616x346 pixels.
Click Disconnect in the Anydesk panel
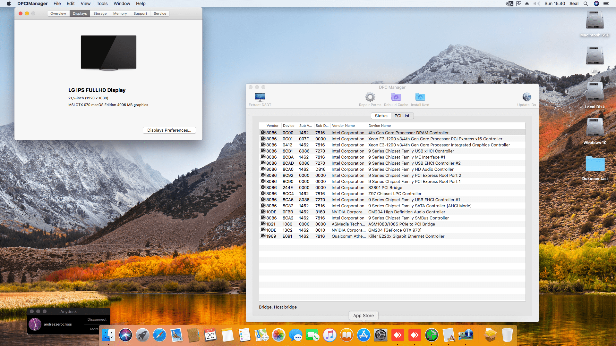pos(97,319)
